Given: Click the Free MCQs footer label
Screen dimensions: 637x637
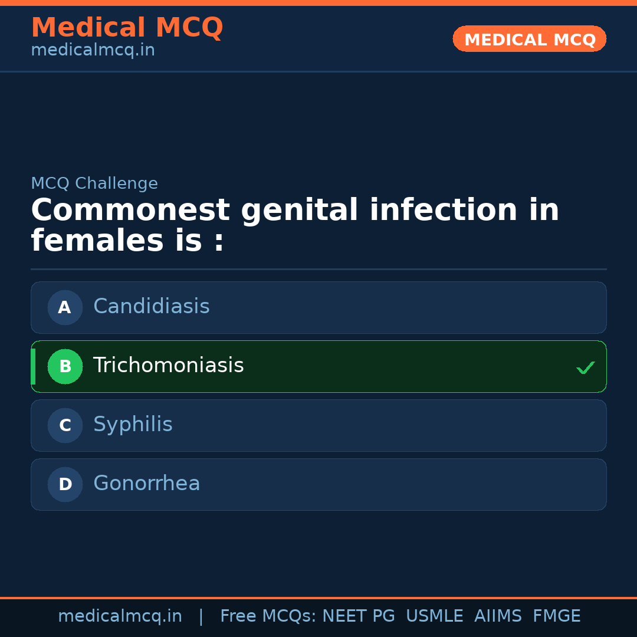Looking at the screenshot, I should click(x=268, y=616).
